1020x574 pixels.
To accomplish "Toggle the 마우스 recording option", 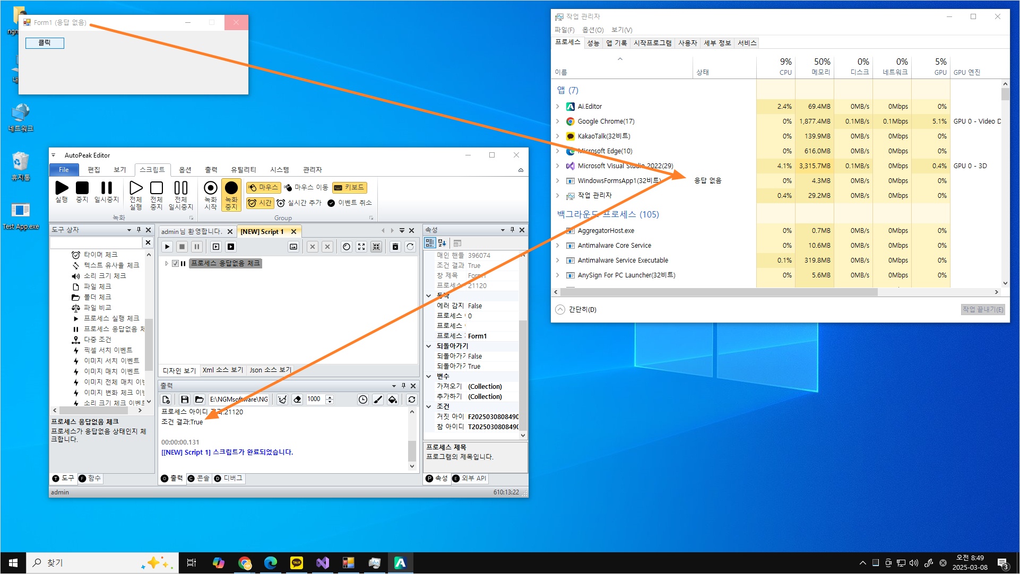I will [x=263, y=187].
